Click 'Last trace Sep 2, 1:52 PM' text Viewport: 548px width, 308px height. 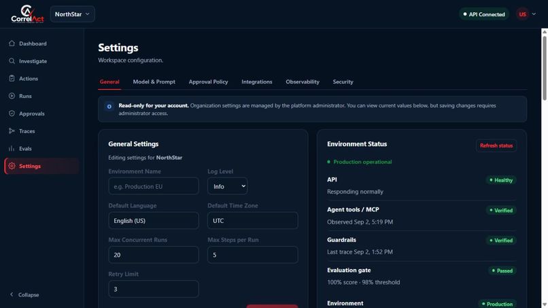pos(360,252)
